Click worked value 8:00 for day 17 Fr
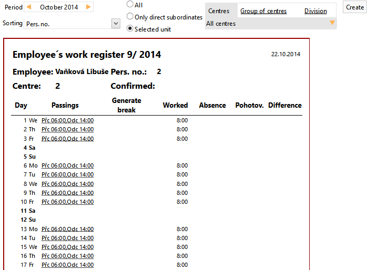Viewport: 367px width, 270px height. pos(182,265)
